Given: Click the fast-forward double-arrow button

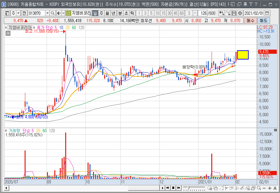Looking at the screenshot, I should tap(179, 188).
